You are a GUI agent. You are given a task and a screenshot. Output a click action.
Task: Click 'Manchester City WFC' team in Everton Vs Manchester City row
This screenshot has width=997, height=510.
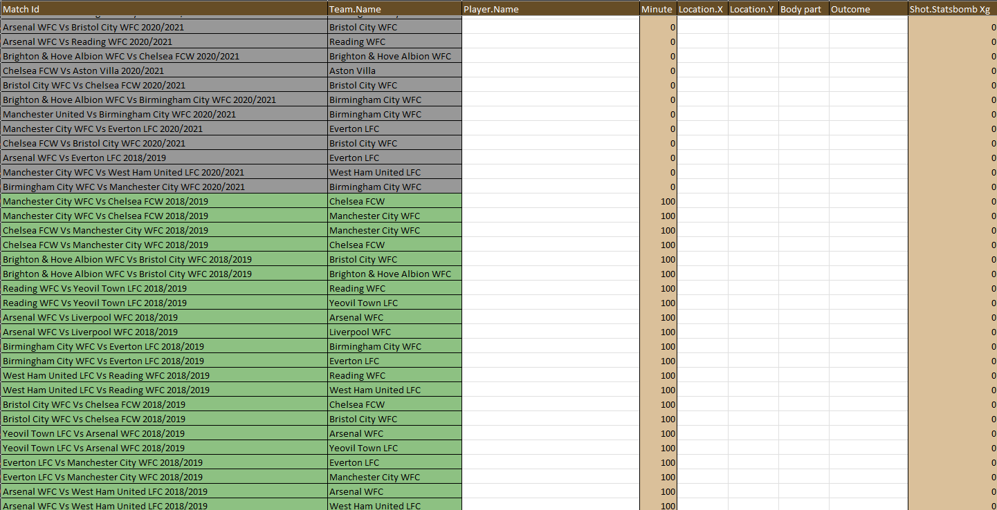click(x=394, y=477)
